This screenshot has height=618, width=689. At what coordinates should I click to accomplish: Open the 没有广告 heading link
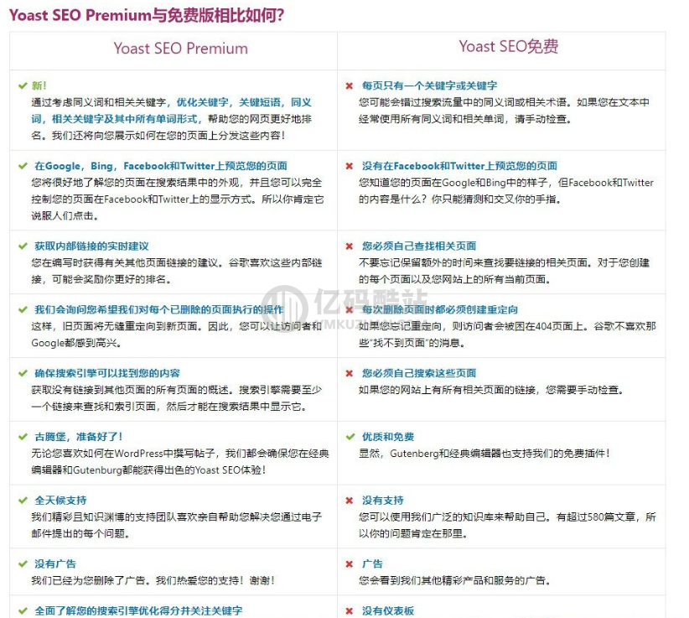[55, 564]
